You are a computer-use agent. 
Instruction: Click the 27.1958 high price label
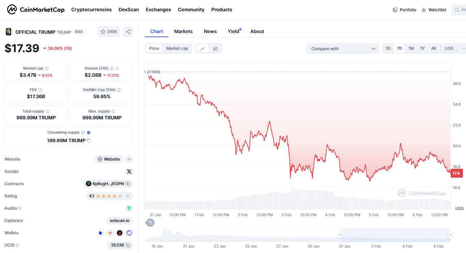pos(153,72)
